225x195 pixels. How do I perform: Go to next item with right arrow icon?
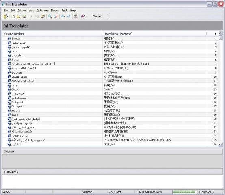[x=69, y=17]
